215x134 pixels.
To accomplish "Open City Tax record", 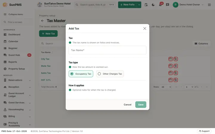I will 45,59.
